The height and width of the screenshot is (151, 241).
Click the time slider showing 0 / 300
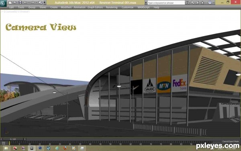click(13, 139)
